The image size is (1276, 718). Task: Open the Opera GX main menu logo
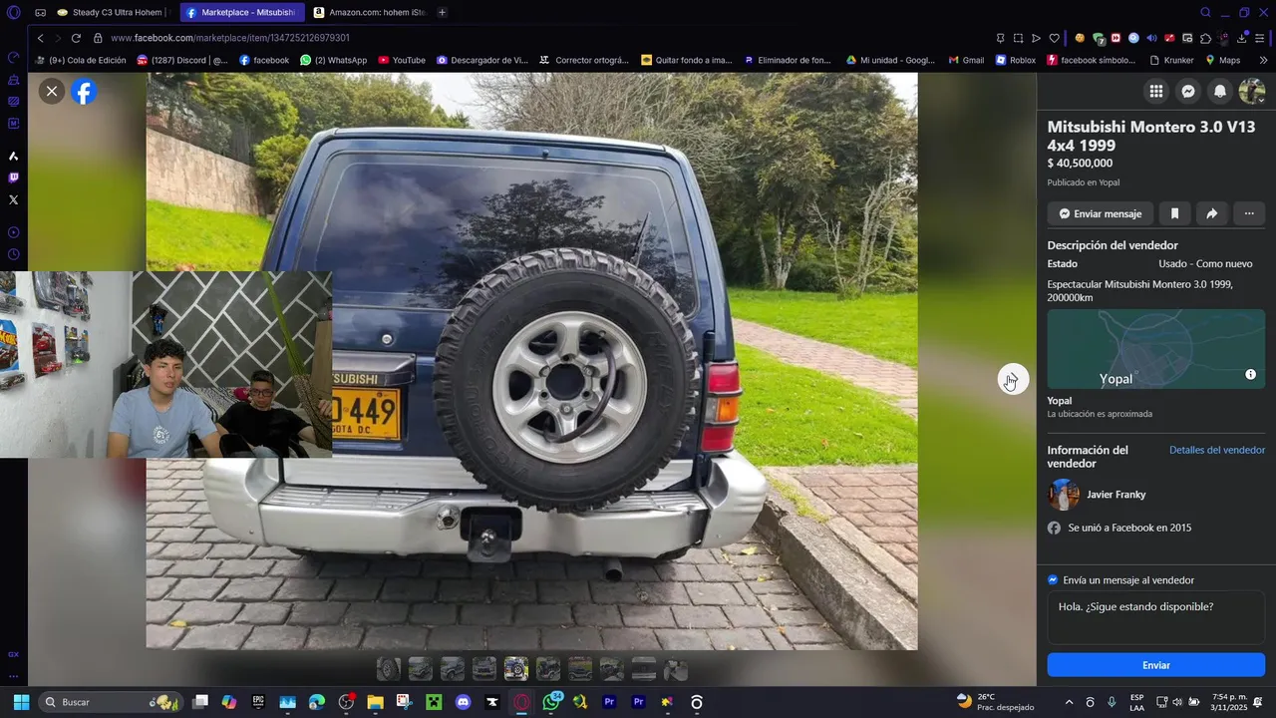pos(13,12)
